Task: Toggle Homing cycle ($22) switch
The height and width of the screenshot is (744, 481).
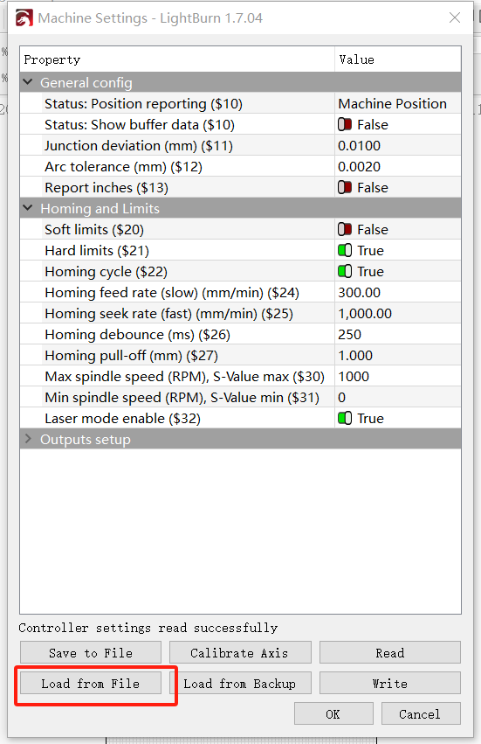Action: (345, 271)
